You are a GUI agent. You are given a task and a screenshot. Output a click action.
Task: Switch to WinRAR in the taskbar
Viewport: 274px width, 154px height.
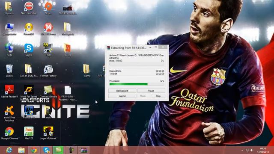pyautogui.click(x=84, y=150)
